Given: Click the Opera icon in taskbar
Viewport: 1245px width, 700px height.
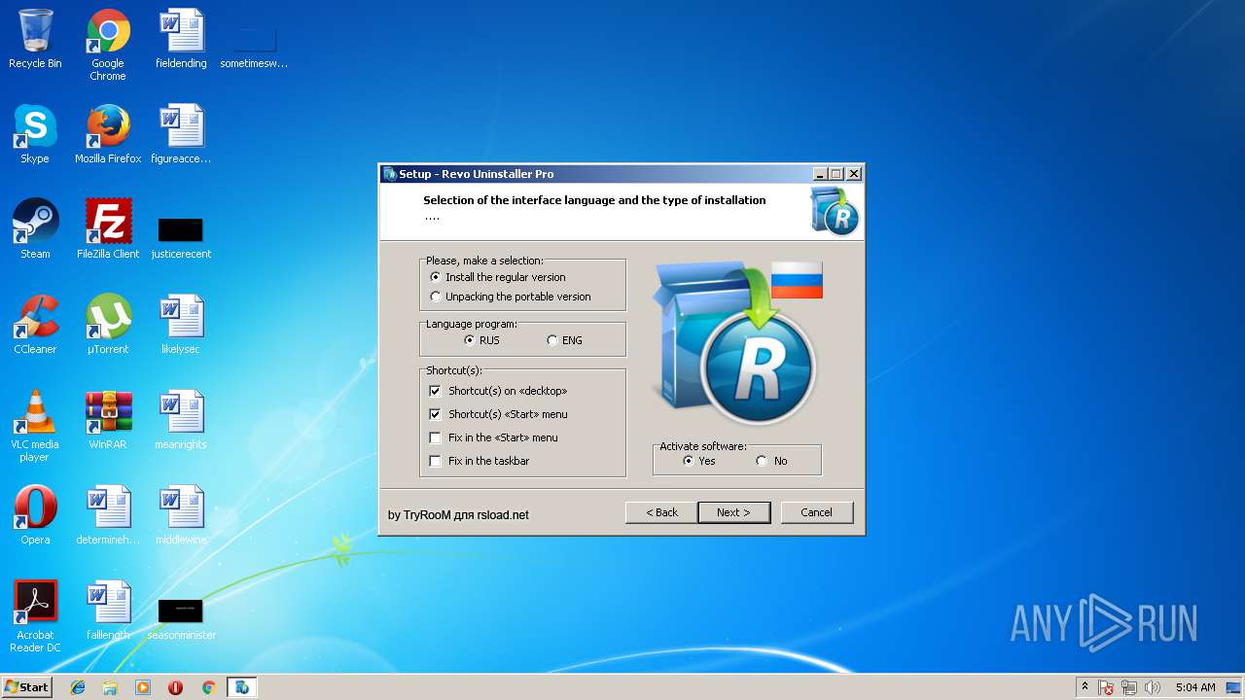Looking at the screenshot, I should tap(175, 687).
